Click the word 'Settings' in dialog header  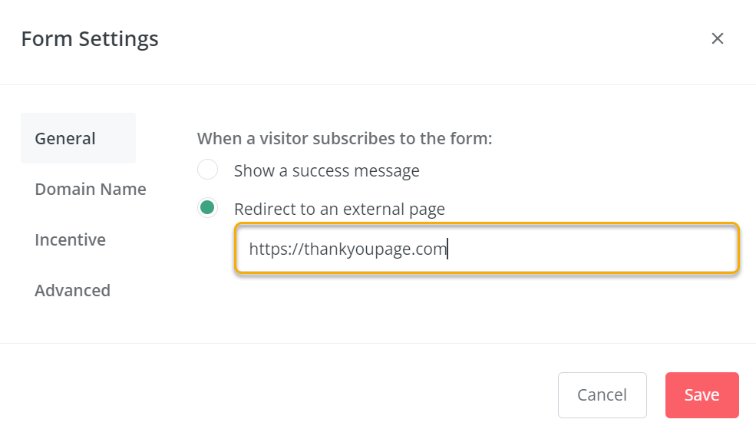(x=121, y=38)
